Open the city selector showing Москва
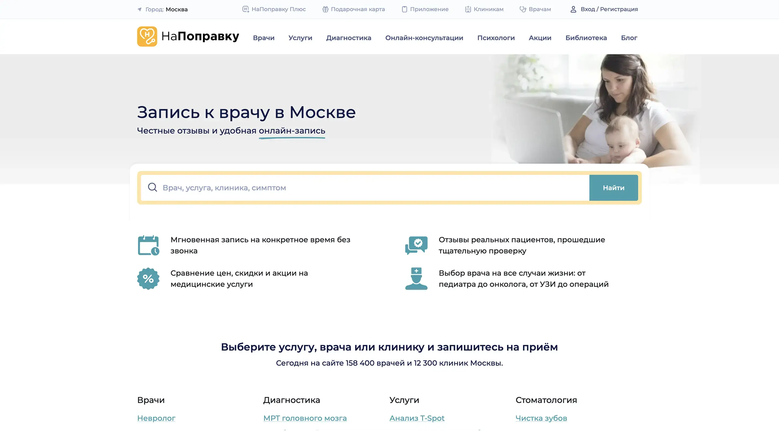 (176, 9)
